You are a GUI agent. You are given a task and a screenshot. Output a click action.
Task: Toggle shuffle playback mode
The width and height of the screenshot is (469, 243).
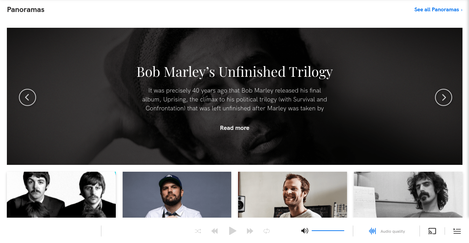pyautogui.click(x=198, y=231)
